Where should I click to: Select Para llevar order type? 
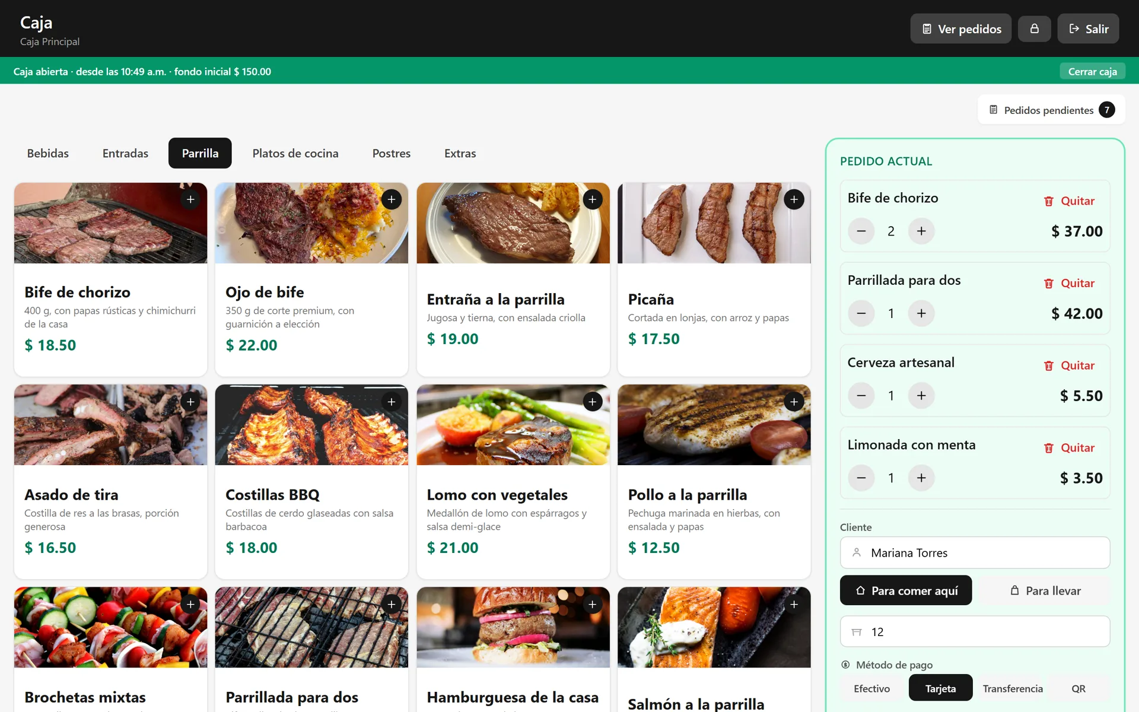(x=1045, y=590)
